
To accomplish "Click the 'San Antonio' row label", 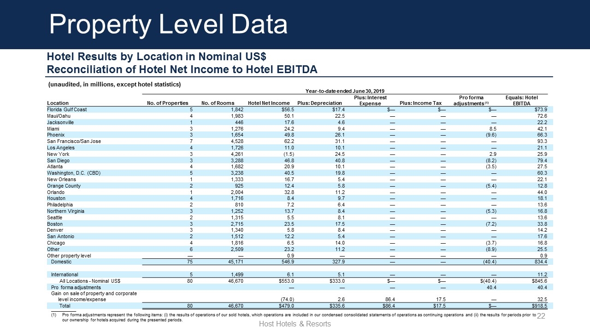I will (60, 236).
